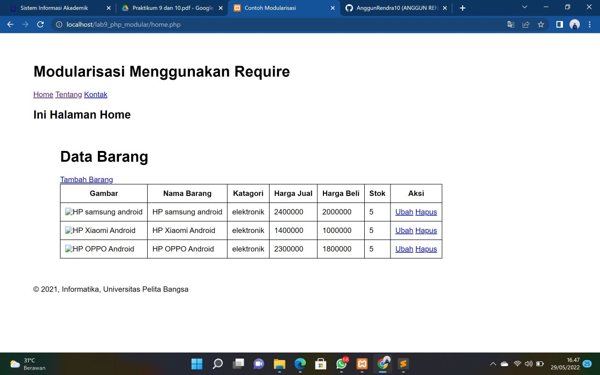Reload the home.php page
This screenshot has height=375, width=600.
click(x=40, y=24)
